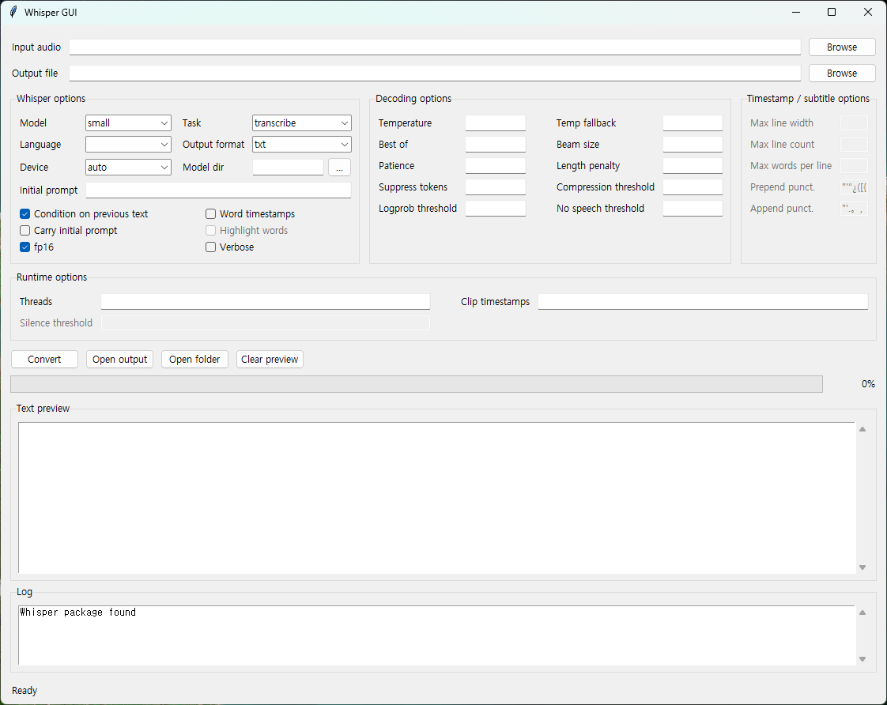Image resolution: width=887 pixels, height=705 pixels.
Task: Focus the Output file path field
Action: (435, 73)
